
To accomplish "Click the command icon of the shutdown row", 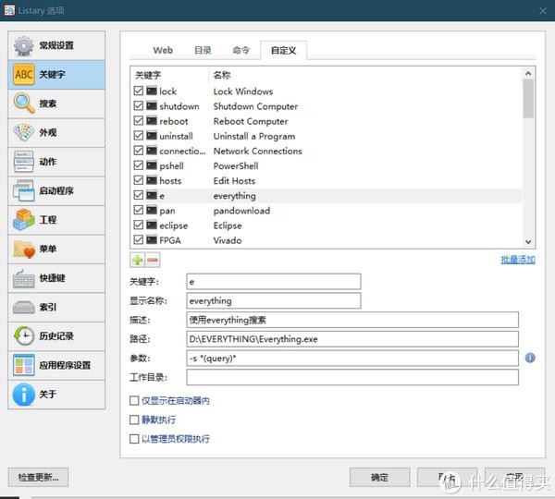I will tap(152, 105).
